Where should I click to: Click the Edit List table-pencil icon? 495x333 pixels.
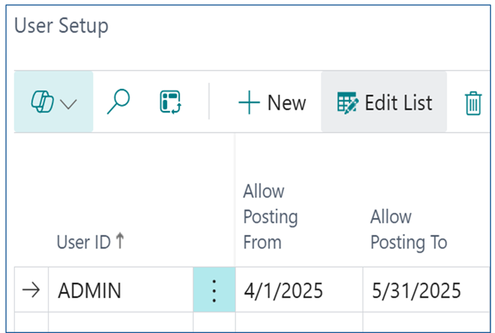click(348, 102)
